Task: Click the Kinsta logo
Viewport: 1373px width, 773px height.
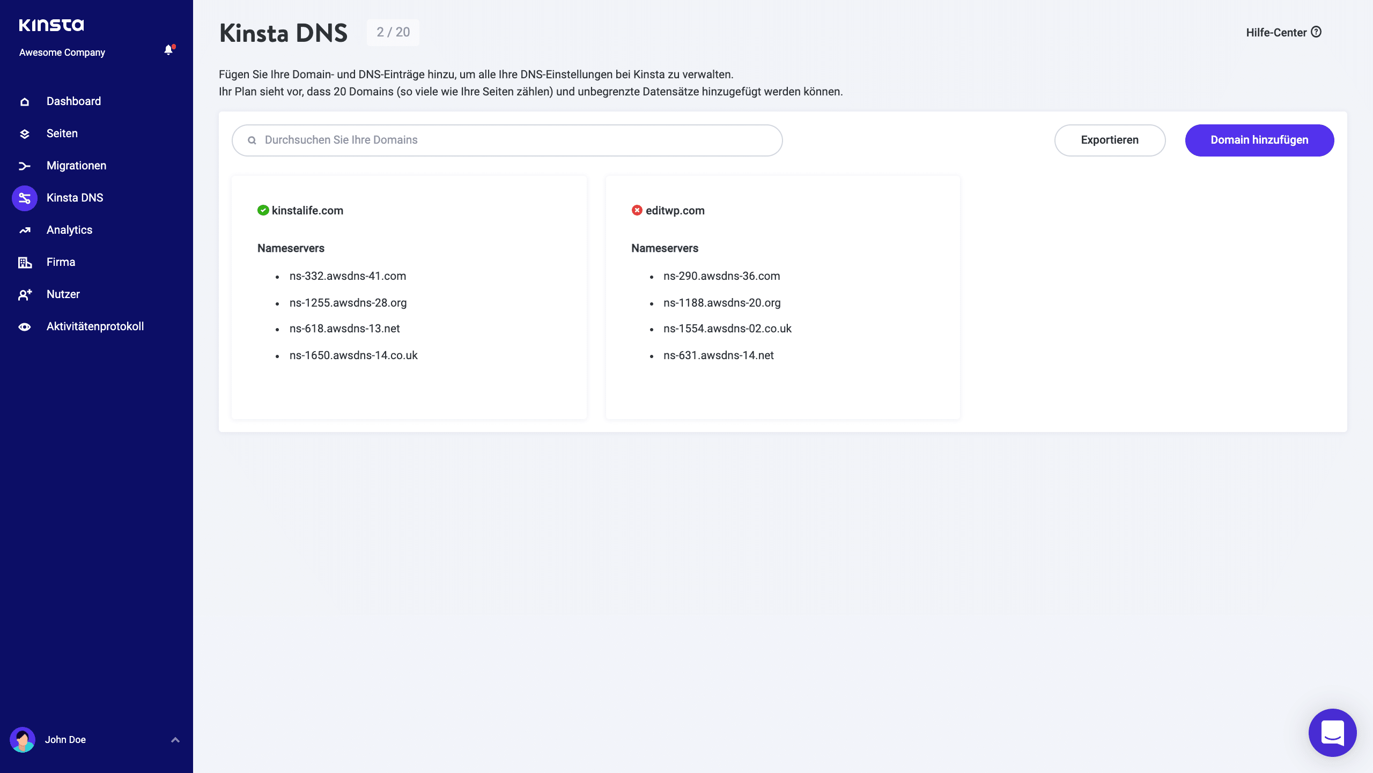Action: [x=51, y=25]
